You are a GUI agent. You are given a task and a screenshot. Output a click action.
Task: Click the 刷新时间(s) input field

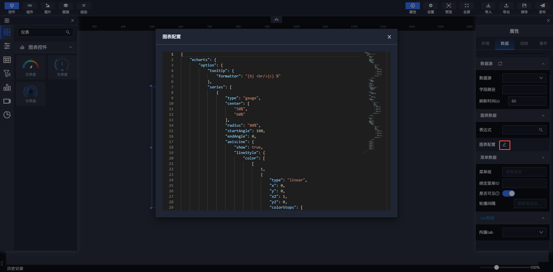tap(527, 101)
